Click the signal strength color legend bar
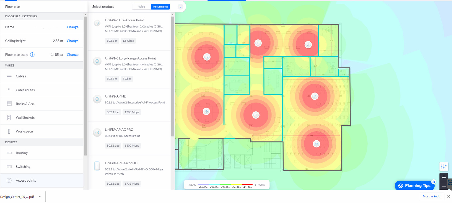This screenshot has height=203, width=452. 226,185
